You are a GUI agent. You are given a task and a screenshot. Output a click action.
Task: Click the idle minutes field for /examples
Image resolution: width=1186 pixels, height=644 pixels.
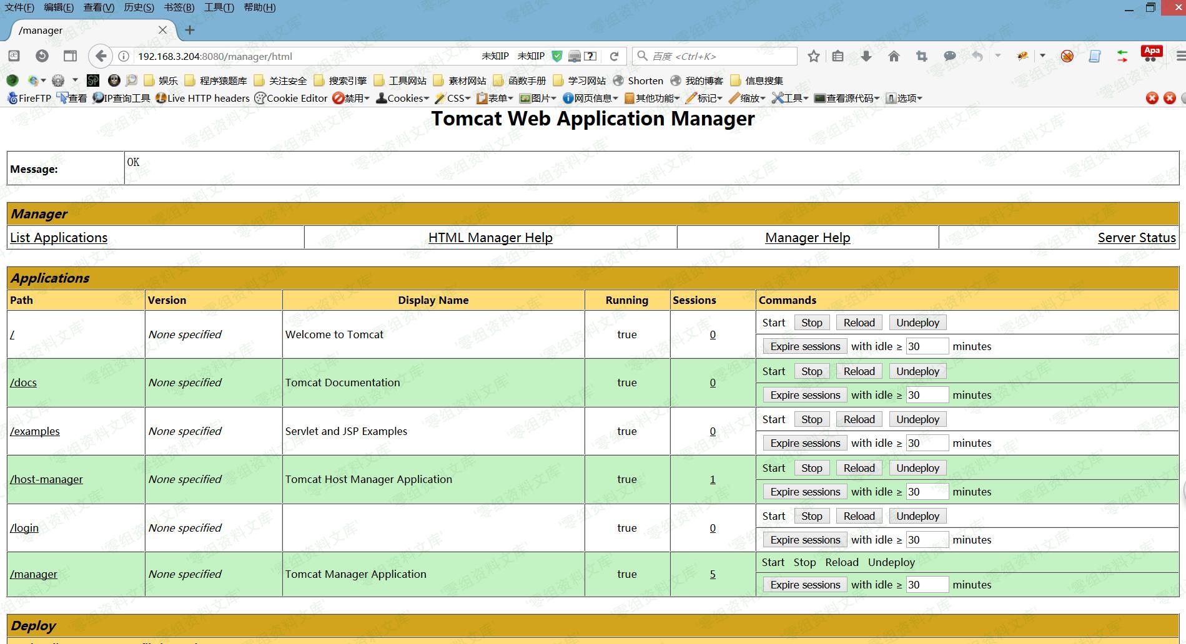coord(927,443)
